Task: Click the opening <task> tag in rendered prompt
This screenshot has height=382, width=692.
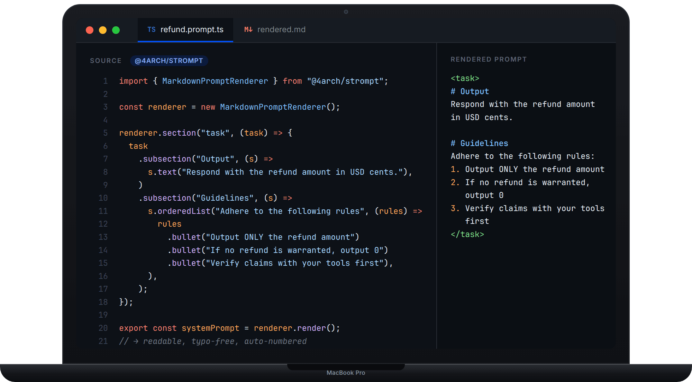Action: pos(465,78)
